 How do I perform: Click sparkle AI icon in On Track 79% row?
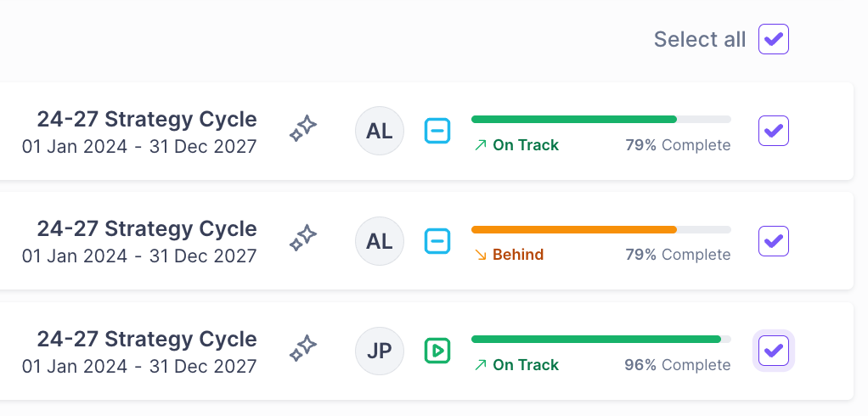[303, 130]
